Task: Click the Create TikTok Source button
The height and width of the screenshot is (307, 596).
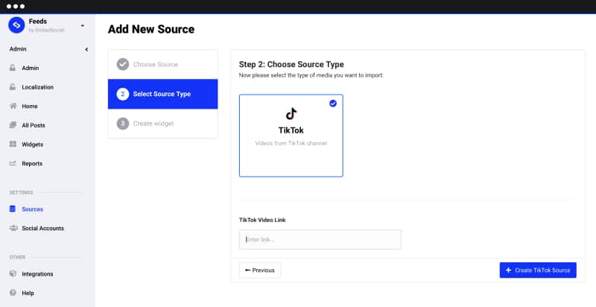Action: (538, 270)
